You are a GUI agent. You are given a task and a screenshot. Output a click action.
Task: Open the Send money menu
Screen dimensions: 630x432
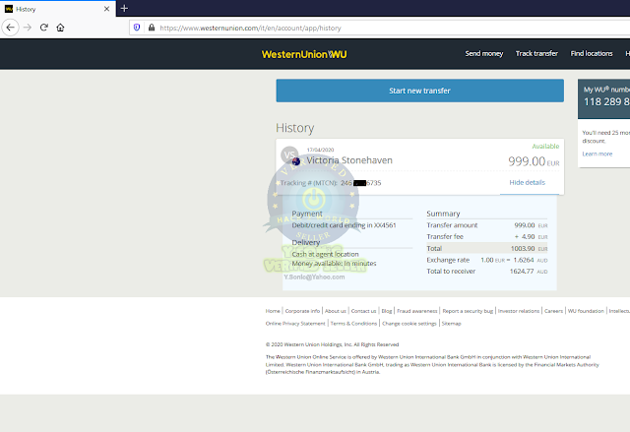coord(483,54)
